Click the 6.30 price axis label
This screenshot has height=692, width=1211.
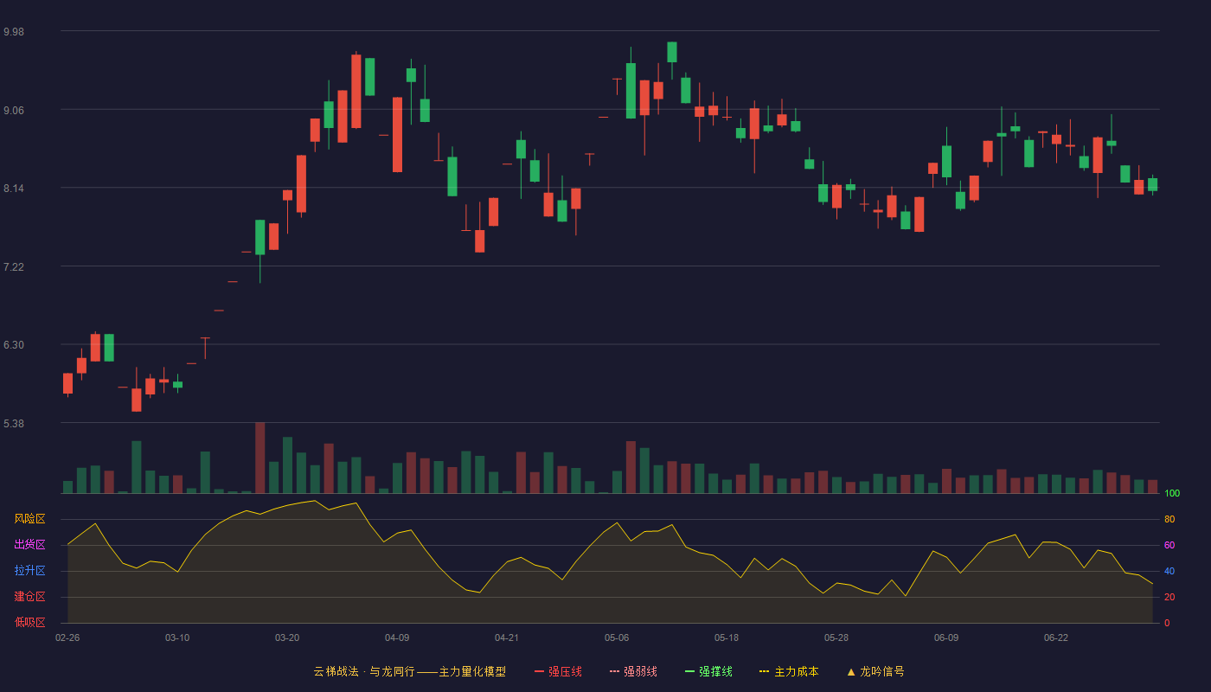[14, 345]
